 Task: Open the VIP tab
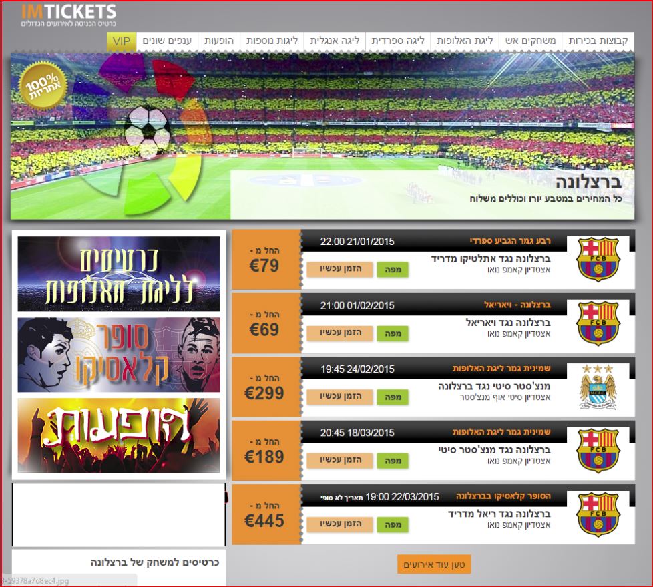click(x=122, y=41)
